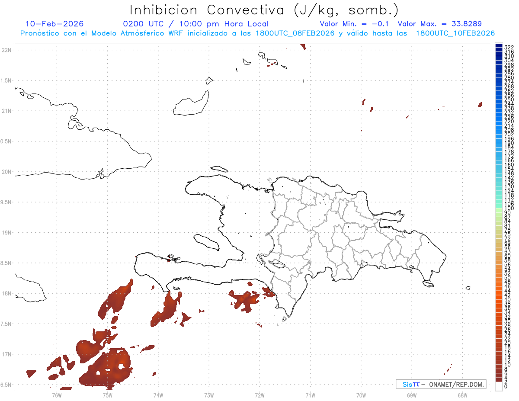Click the '1.5N' latitude label
The height and width of the screenshot is (401, 519).
point(6,81)
